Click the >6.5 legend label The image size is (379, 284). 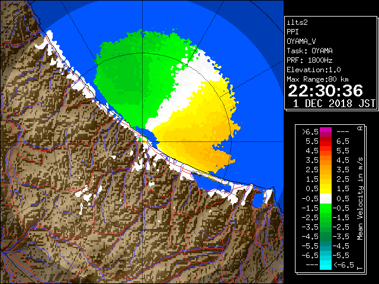coord(310,132)
